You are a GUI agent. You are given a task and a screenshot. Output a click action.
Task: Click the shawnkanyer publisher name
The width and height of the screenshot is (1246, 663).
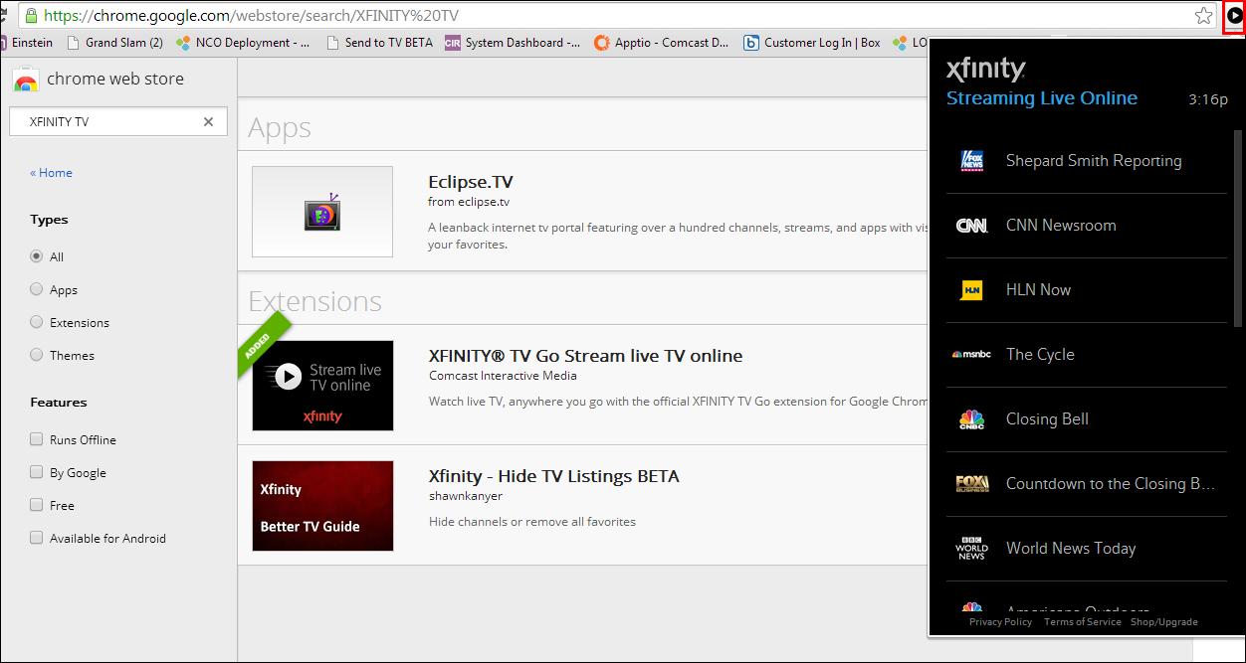pyautogui.click(x=466, y=496)
